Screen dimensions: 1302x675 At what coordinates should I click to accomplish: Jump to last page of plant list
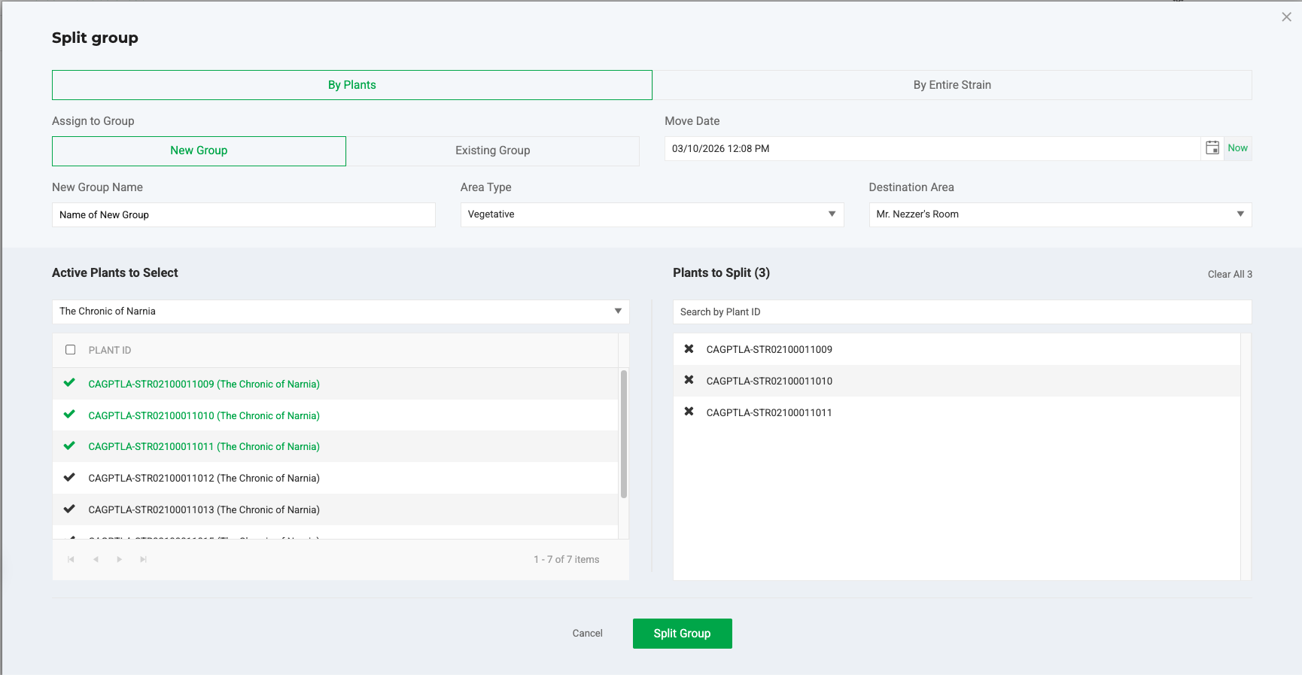click(143, 559)
